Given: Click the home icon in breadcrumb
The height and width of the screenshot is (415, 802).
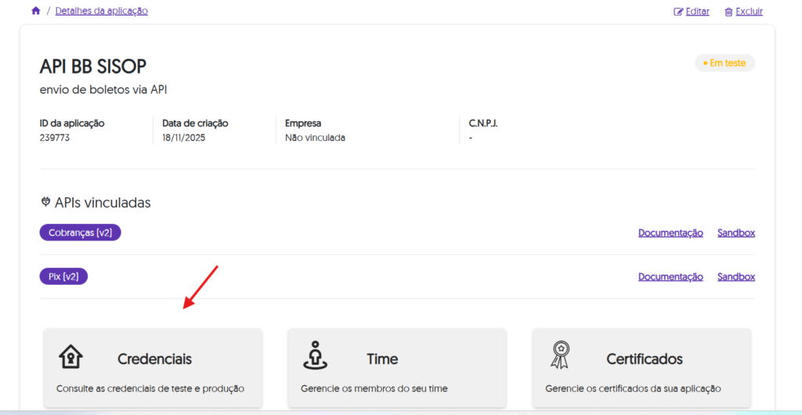Looking at the screenshot, I should click(x=35, y=11).
